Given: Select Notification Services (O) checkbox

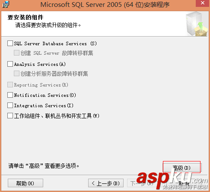Looking at the screenshot, I should click(x=10, y=95).
